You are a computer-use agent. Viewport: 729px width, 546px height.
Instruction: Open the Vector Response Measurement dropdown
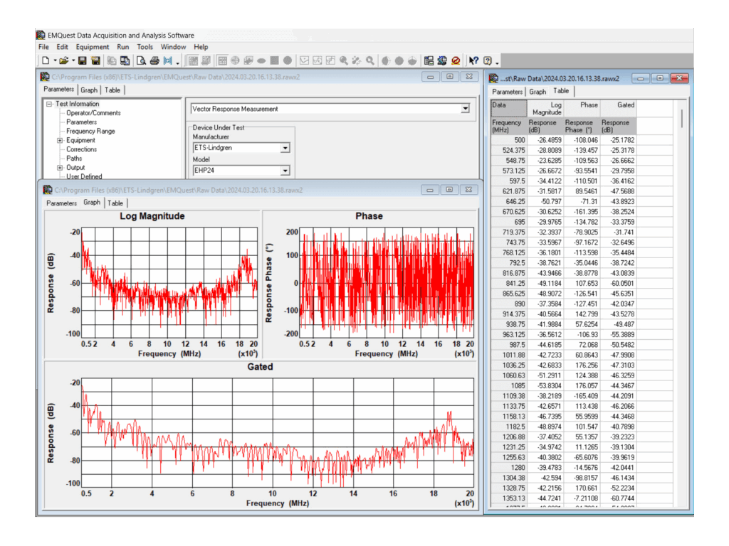pyautogui.click(x=464, y=108)
